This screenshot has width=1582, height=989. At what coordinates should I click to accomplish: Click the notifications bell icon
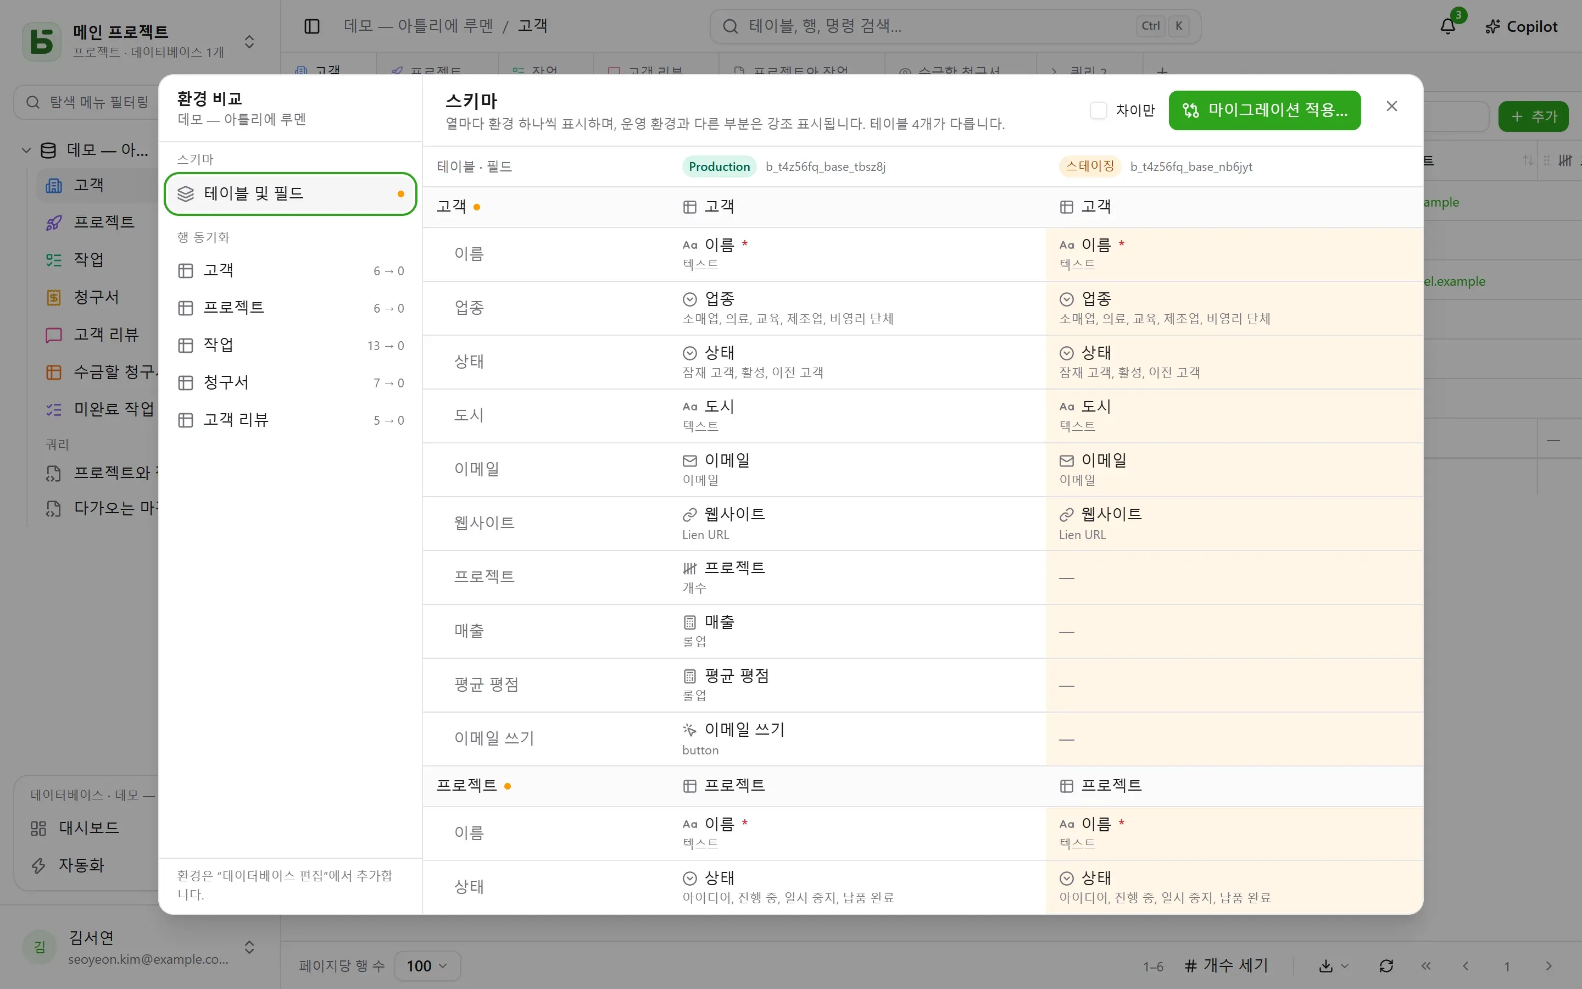1447,26
